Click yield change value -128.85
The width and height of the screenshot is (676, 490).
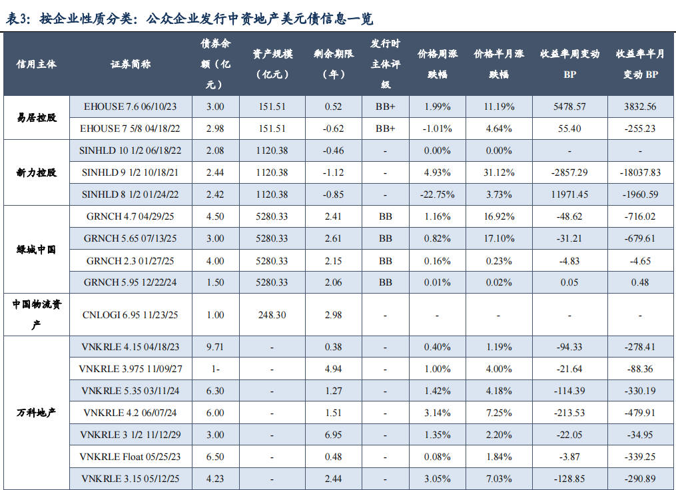click(569, 479)
